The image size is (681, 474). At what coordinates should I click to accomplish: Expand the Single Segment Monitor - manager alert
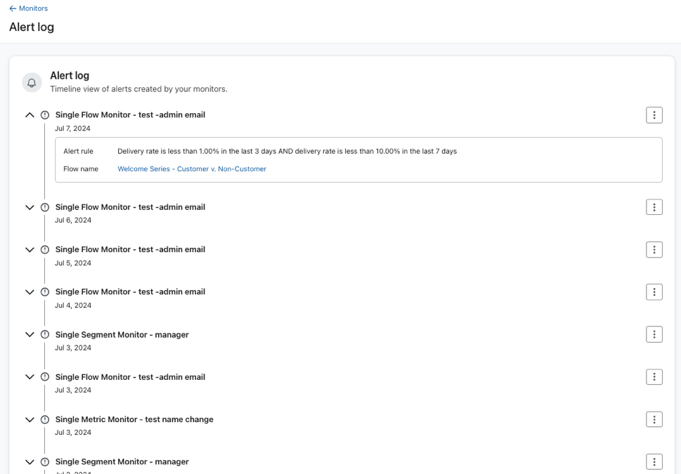(30, 334)
